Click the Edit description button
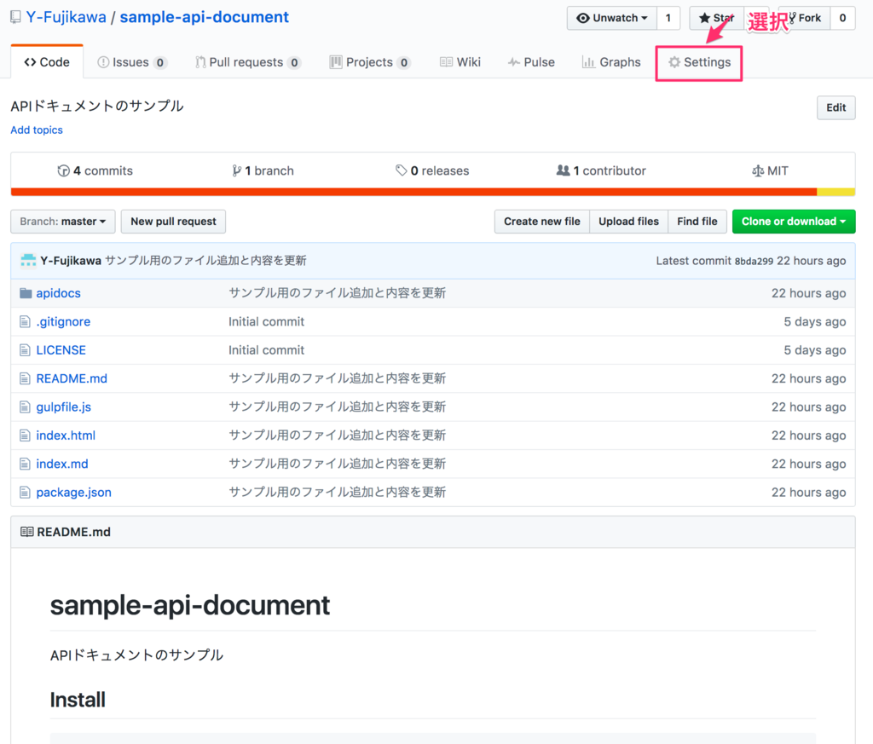Viewport: 873px width, 744px height. tap(835, 107)
